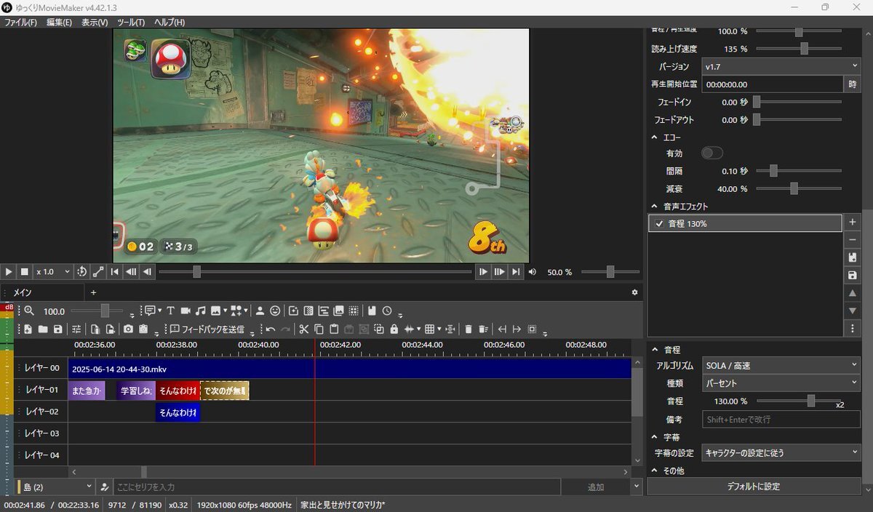
Task: Lock the selected item with padlock icon
Action: coord(394,329)
